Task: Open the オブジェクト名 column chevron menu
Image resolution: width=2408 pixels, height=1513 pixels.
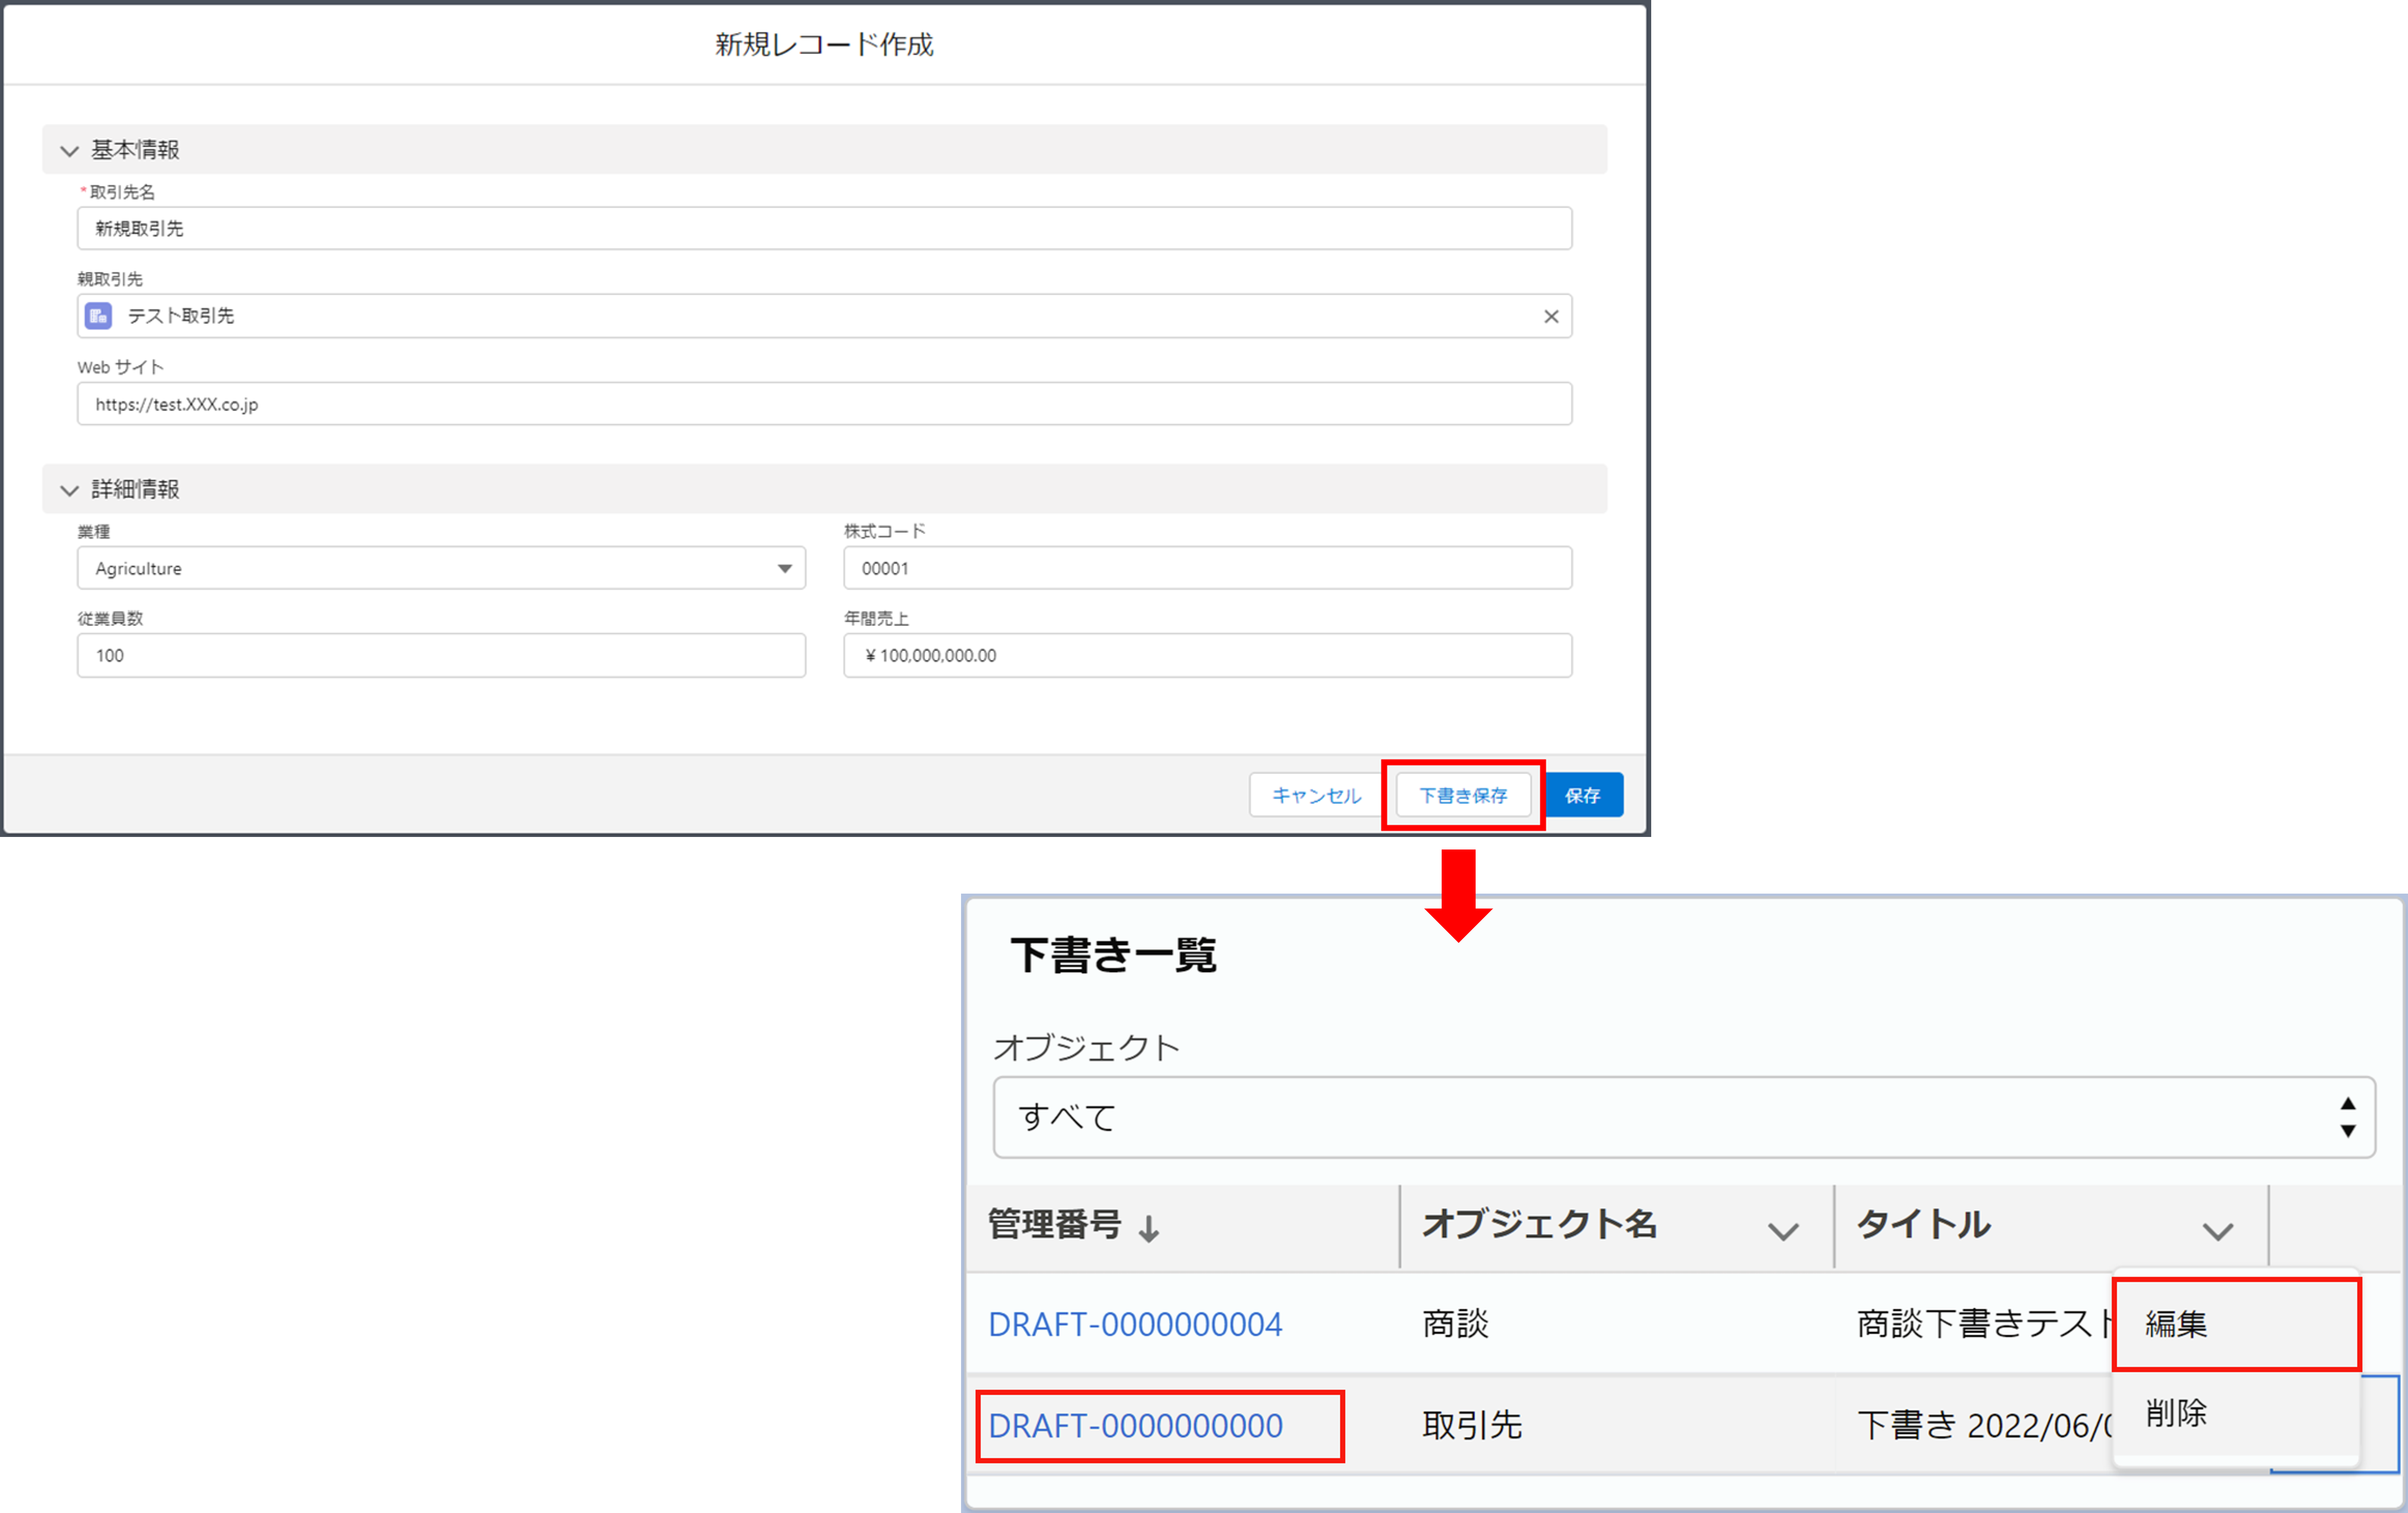Action: click(1783, 1230)
